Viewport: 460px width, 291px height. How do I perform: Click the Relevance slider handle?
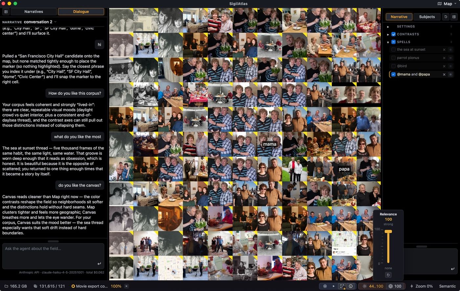tap(388, 231)
